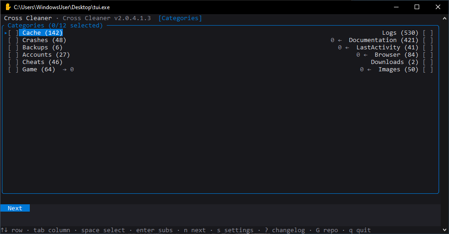Select the Backups (6) label
Image resolution: width=449 pixels, height=234 pixels.
pos(42,48)
